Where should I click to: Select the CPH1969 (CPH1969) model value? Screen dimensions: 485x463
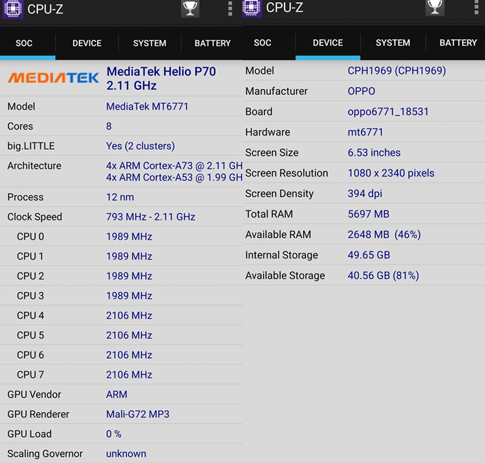point(397,71)
